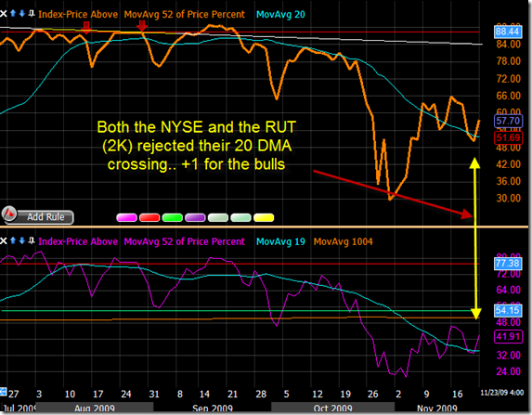Select the purple color swatch
Image resolution: width=532 pixels, height=415 pixels.
(x=195, y=217)
